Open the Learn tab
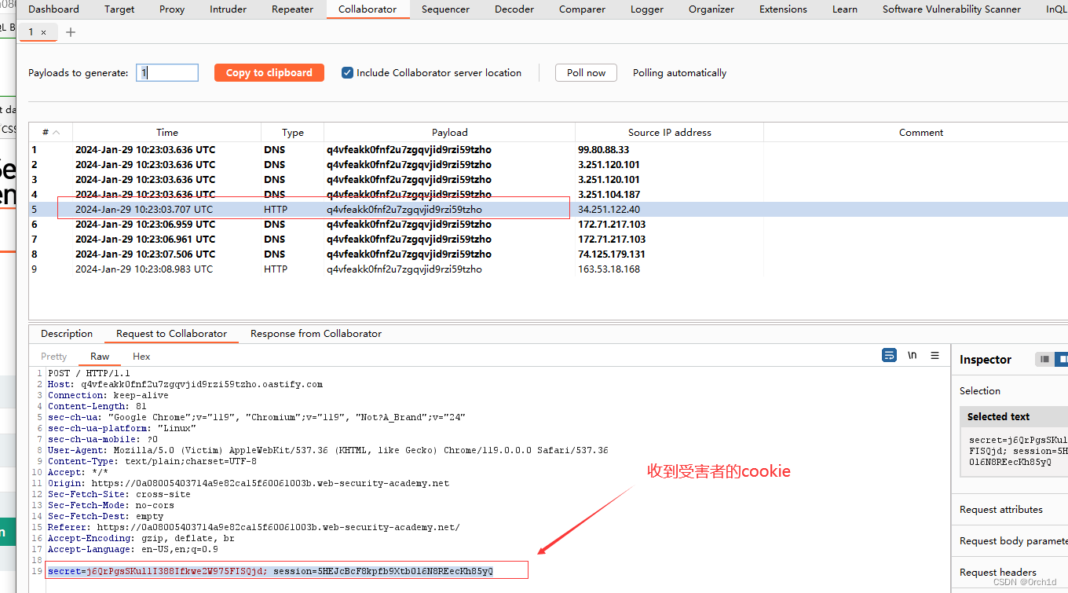1068x593 pixels. click(845, 9)
